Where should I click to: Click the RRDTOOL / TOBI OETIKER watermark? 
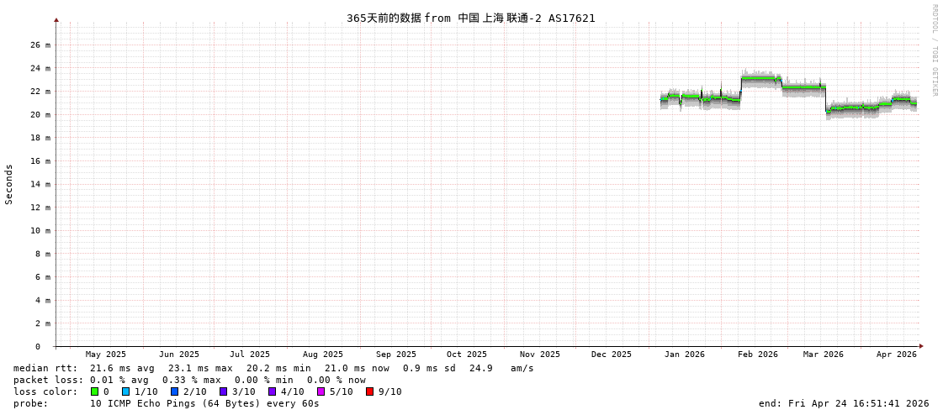934,50
